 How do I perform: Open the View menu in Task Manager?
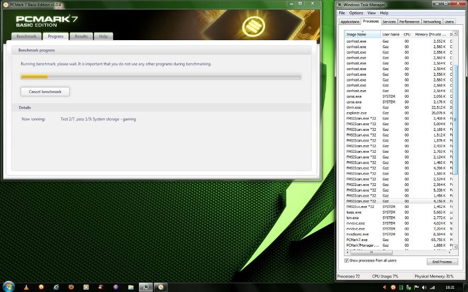[x=371, y=13]
